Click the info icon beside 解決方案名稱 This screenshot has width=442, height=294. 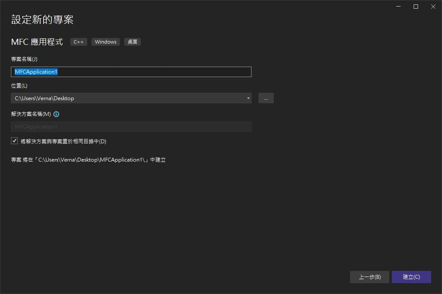point(56,114)
